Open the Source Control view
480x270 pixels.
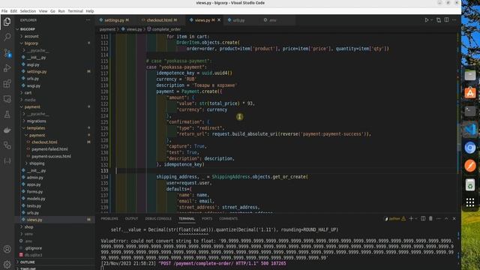tap(7, 52)
